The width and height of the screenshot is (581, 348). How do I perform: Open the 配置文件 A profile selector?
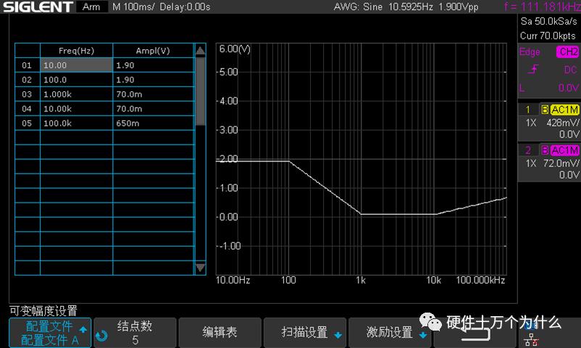click(50, 333)
